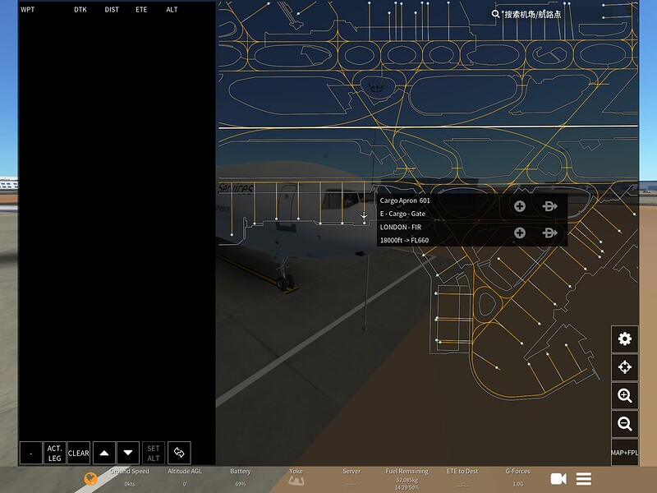
Task: Tap Altitude AGL status readout
Action: coord(185,477)
